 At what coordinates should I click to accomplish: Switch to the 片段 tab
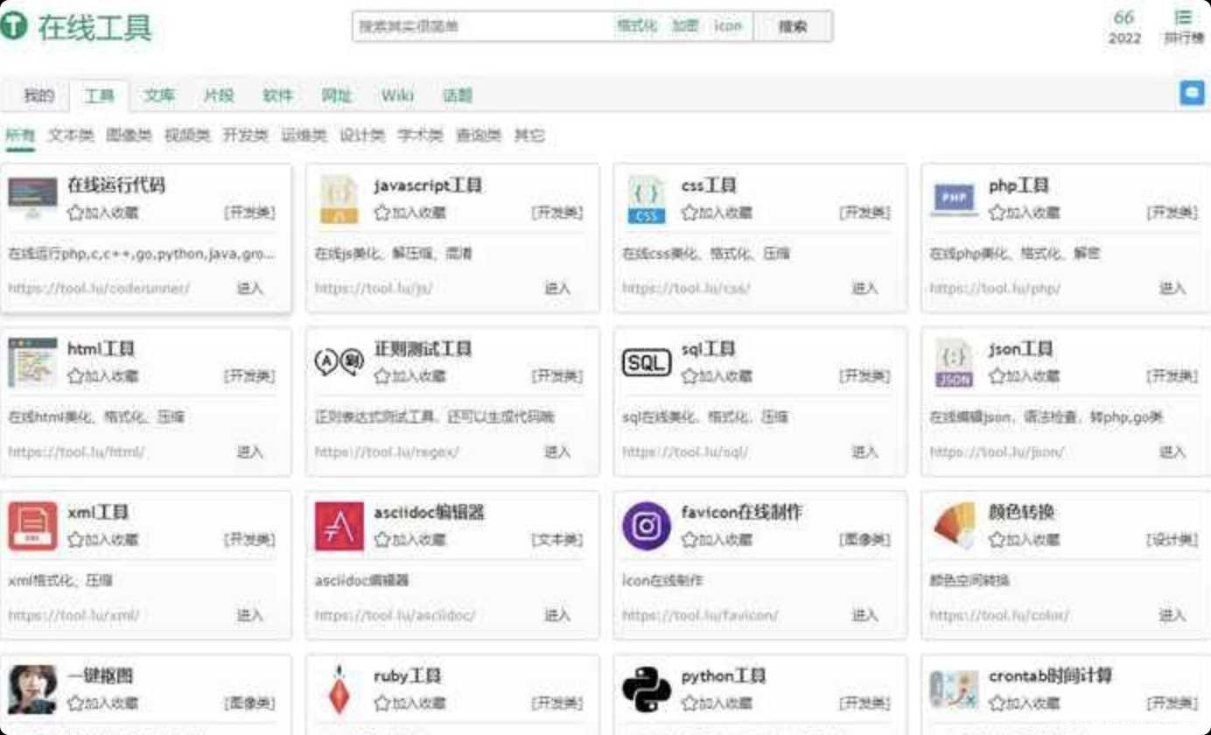219,95
